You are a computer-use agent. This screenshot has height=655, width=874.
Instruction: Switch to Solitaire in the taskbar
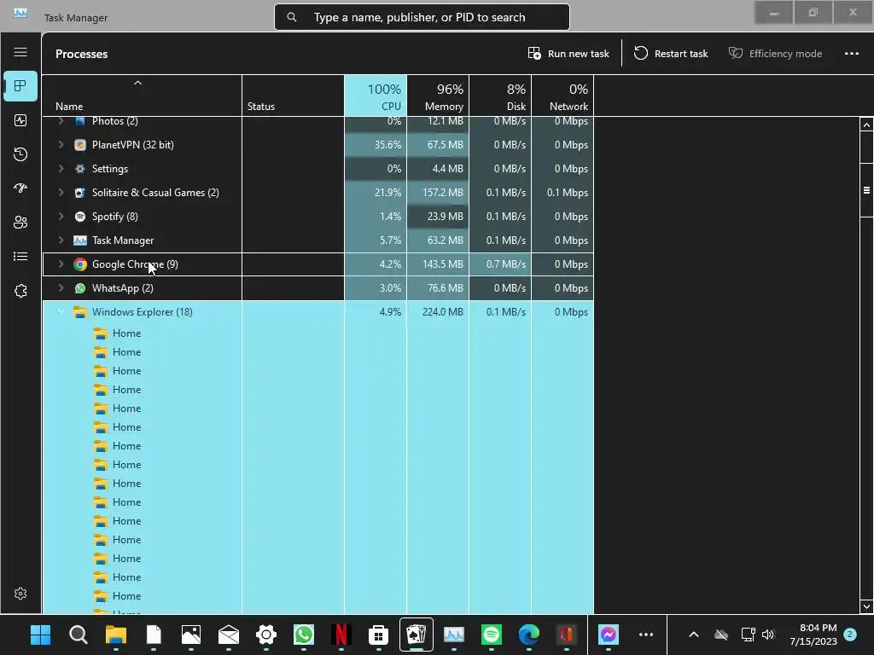tap(417, 635)
